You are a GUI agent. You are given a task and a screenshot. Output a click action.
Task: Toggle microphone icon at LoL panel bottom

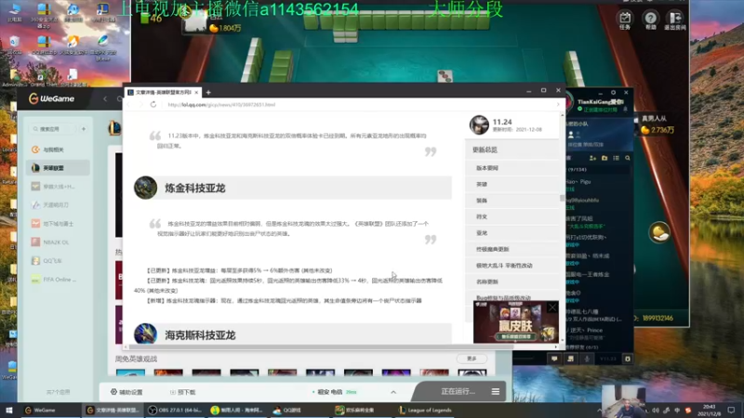587,359
